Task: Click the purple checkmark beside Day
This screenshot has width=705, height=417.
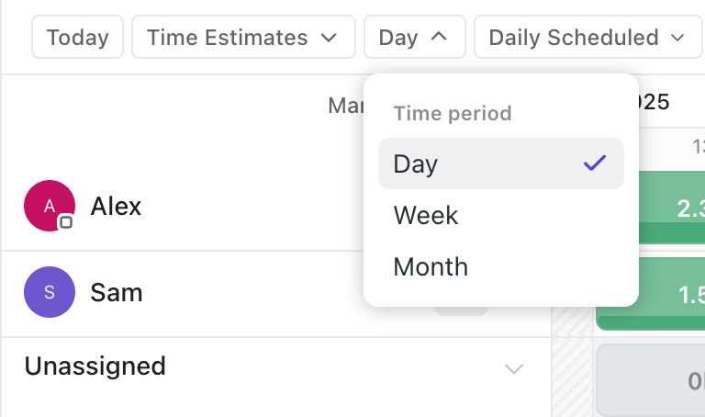Action: (x=595, y=163)
